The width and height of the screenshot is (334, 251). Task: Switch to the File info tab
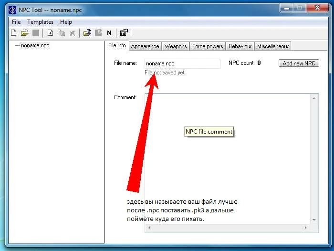pos(117,45)
